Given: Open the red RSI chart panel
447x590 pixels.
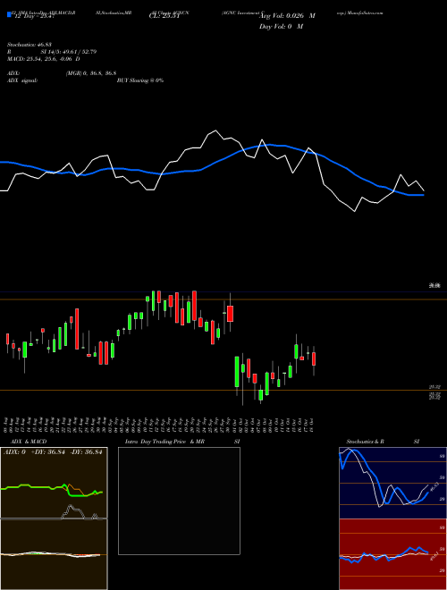Looking at the screenshot, I should [392, 554].
